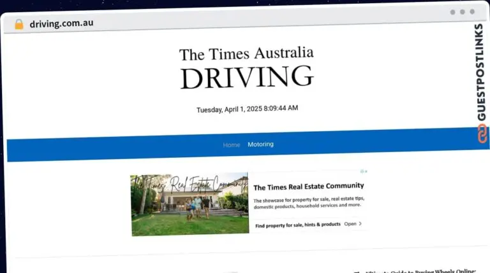Viewport: 490px width, 273px height.
Task: Click The Times Real Estate Community headline
Action: pos(308,186)
